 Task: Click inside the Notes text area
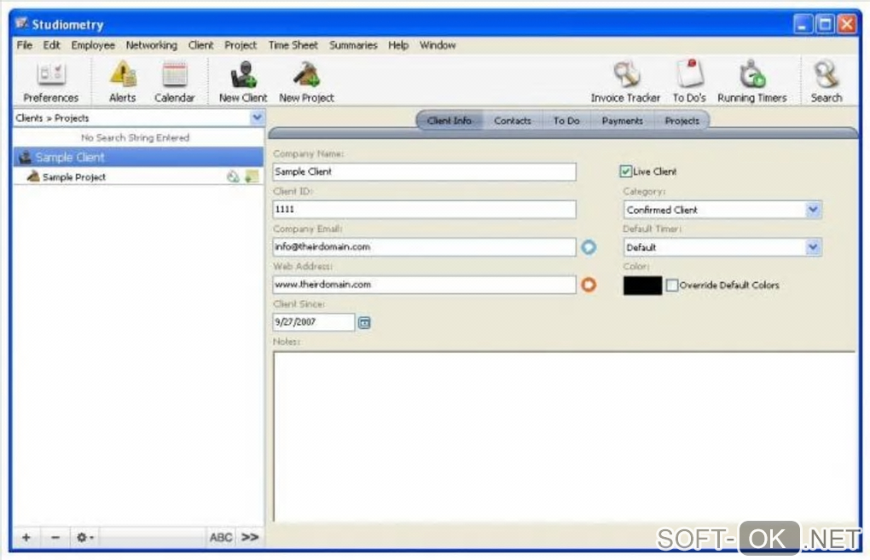point(565,436)
